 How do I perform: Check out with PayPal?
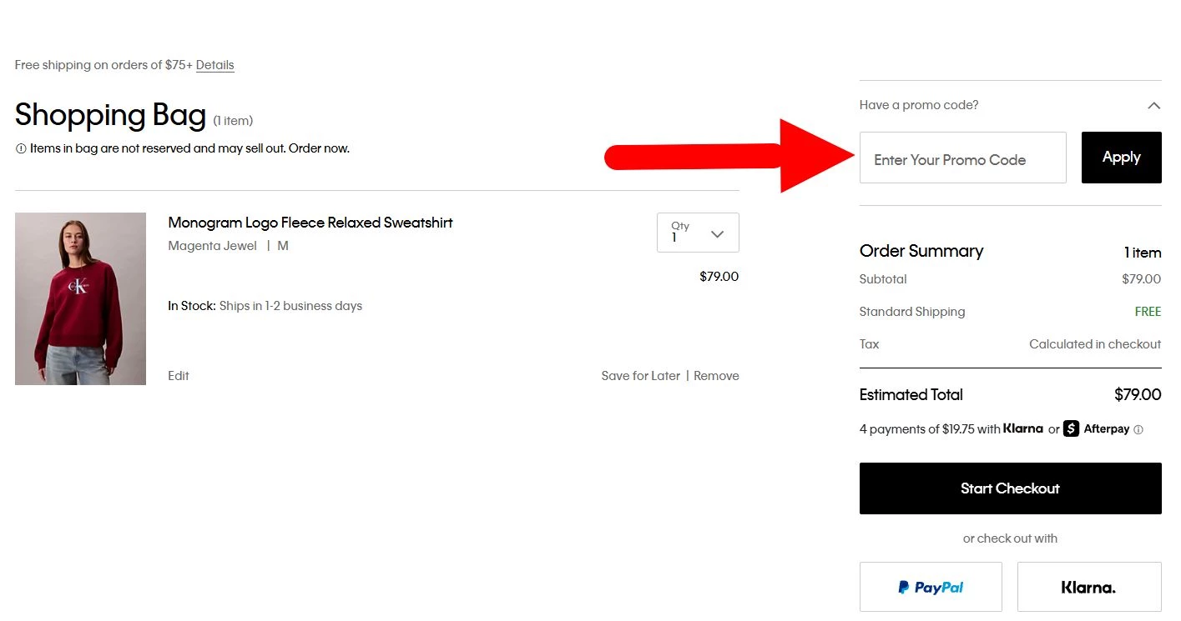coord(931,587)
